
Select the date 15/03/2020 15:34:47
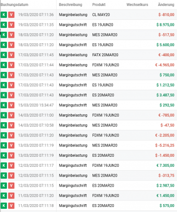tap(36, 105)
